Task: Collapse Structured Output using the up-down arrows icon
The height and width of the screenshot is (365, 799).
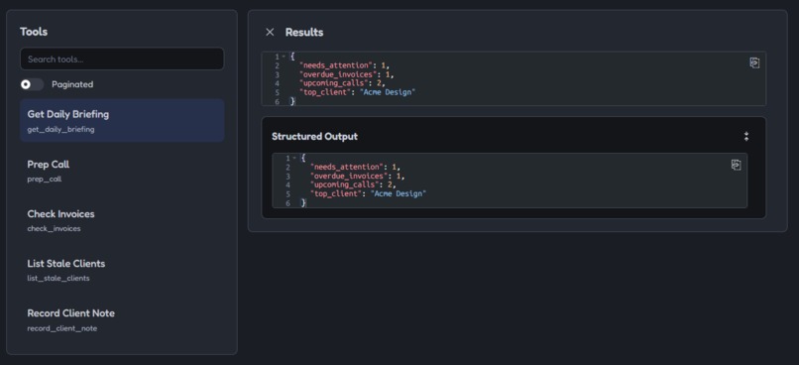Action: 746,137
